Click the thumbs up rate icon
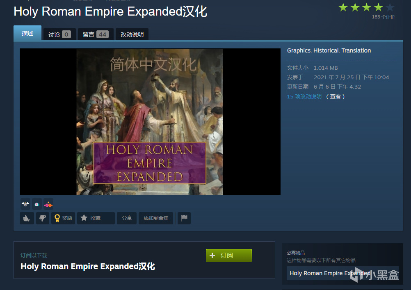Image resolution: width=411 pixels, height=290 pixels. pos(27,218)
